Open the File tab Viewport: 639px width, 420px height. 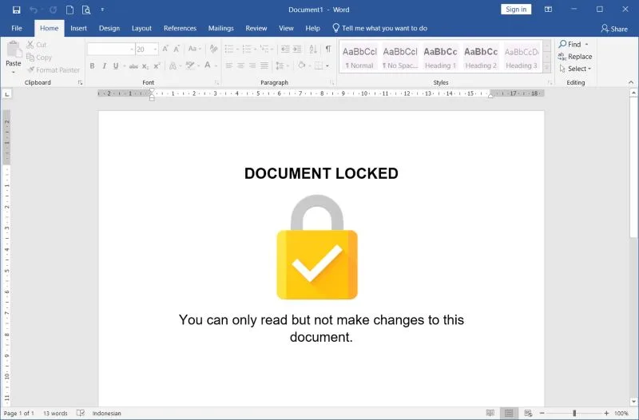[17, 28]
